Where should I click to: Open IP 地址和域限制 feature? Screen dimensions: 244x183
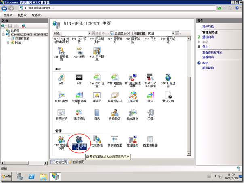(133, 80)
